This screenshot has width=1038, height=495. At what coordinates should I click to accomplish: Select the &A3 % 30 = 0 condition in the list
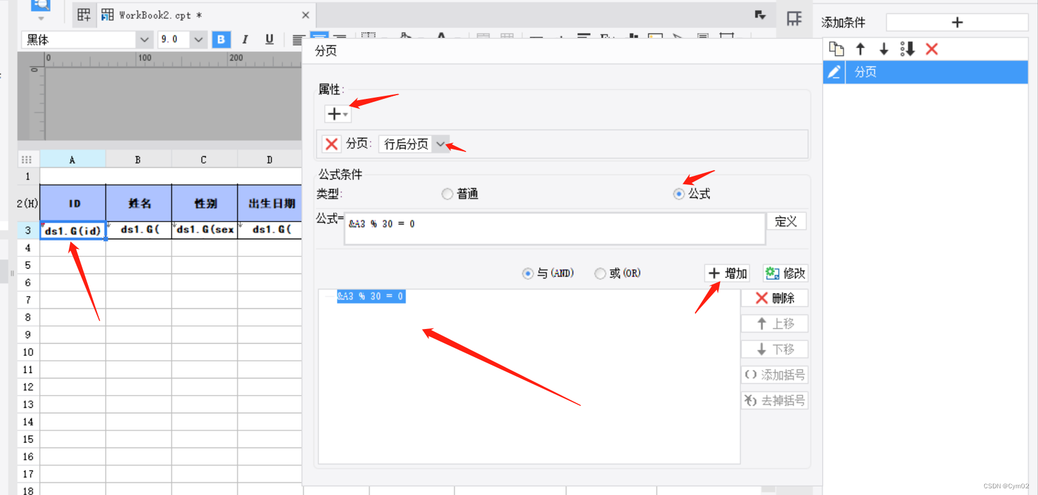pyautogui.click(x=371, y=296)
